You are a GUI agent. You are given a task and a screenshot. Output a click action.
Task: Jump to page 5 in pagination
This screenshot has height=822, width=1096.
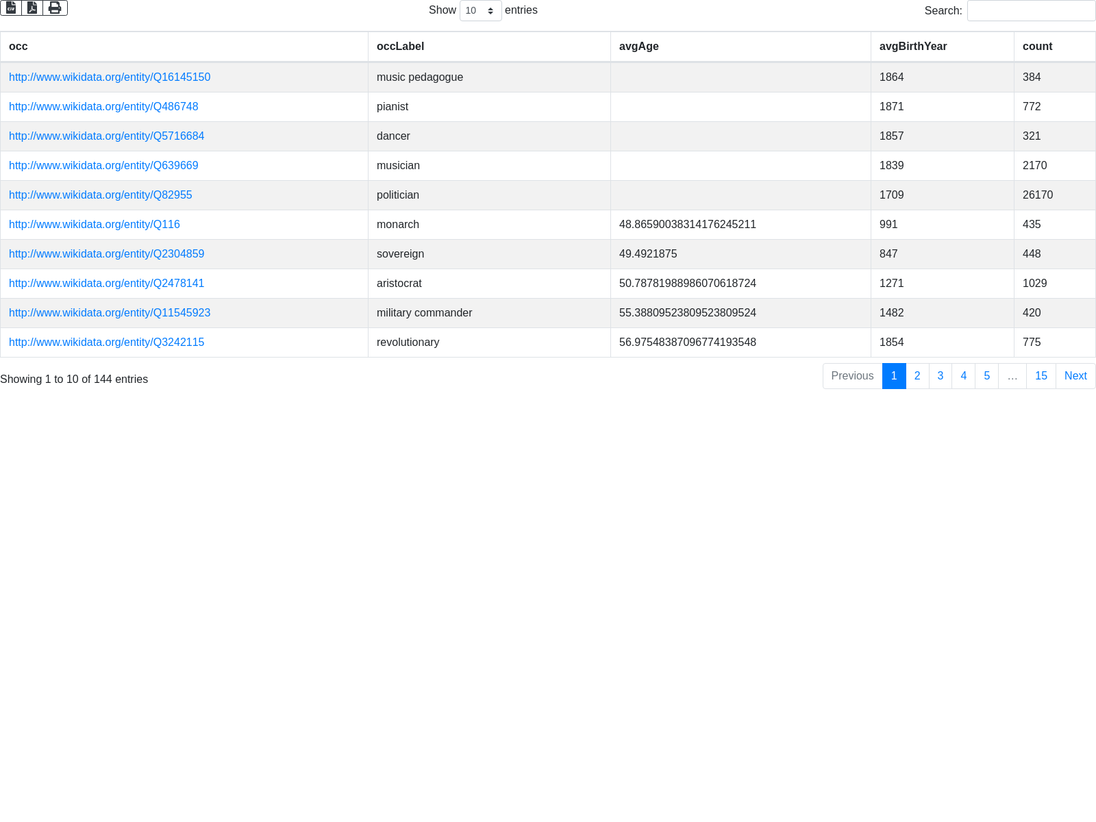click(986, 376)
